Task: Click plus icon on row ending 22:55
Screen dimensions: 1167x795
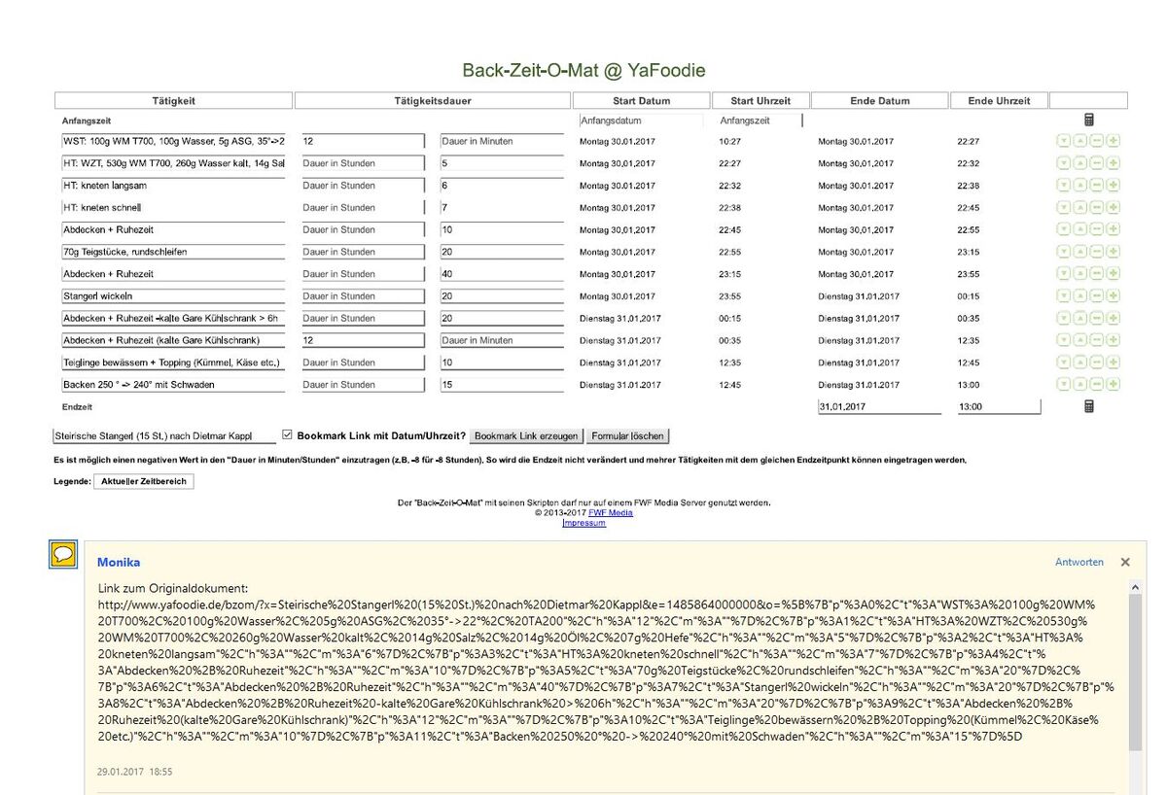Action: pyautogui.click(x=1113, y=230)
